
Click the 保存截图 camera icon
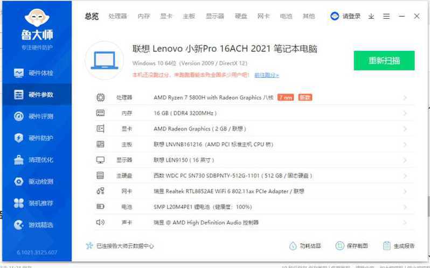tap(340, 245)
